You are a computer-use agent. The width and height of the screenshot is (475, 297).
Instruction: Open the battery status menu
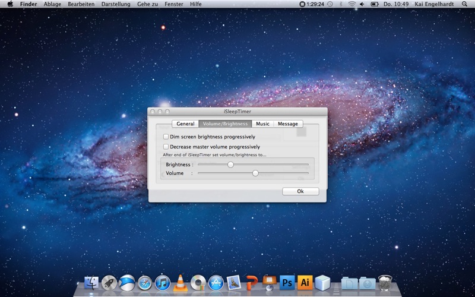(x=375, y=4)
